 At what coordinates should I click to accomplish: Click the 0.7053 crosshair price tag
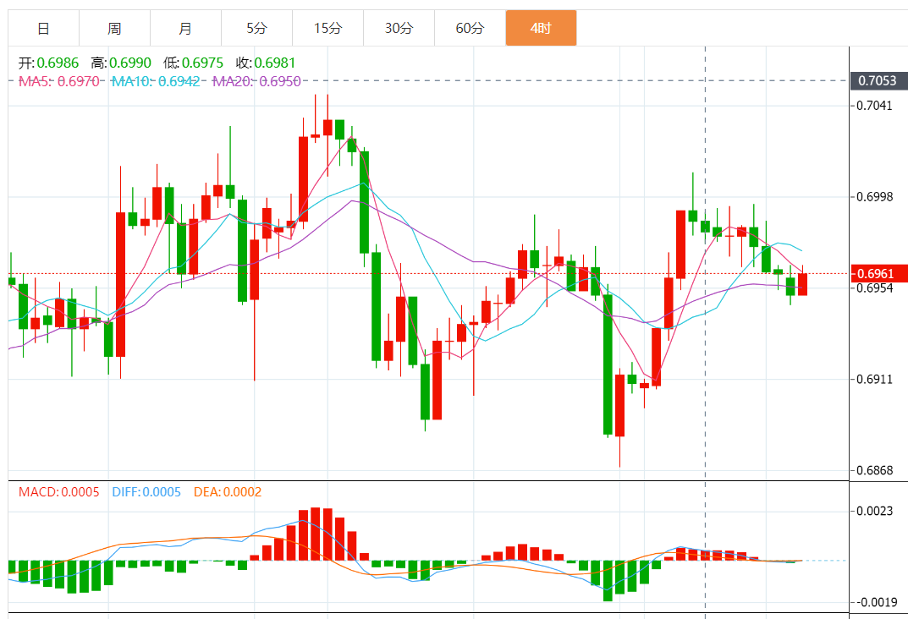click(878, 80)
